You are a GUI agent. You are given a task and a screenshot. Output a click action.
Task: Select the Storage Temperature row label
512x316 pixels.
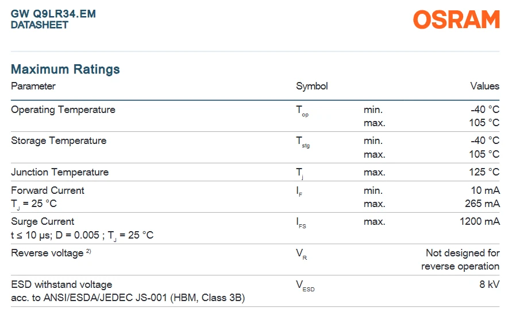(59, 141)
